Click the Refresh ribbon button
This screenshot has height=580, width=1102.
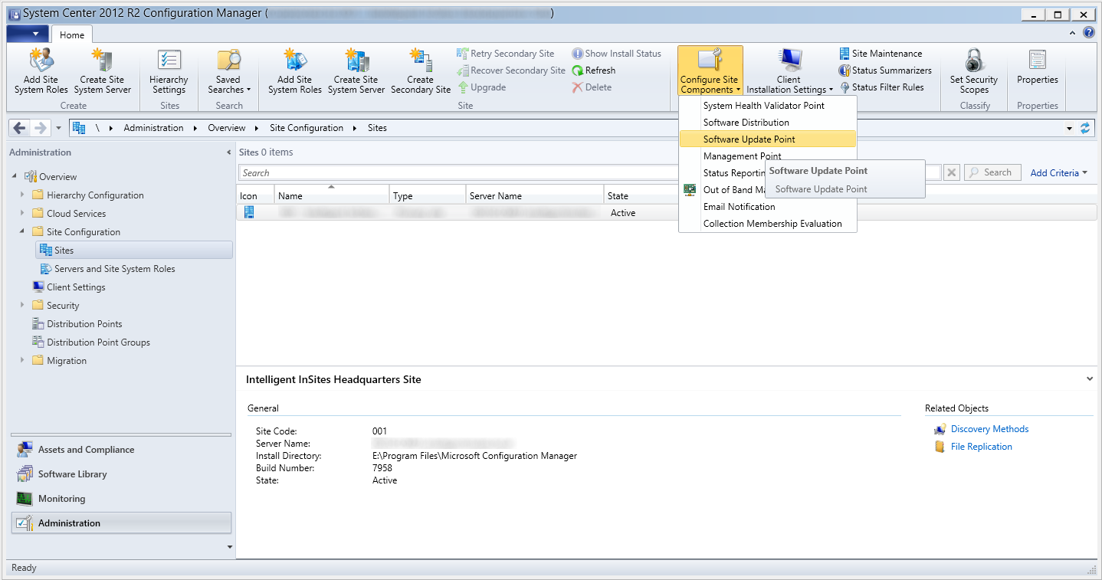(x=594, y=70)
